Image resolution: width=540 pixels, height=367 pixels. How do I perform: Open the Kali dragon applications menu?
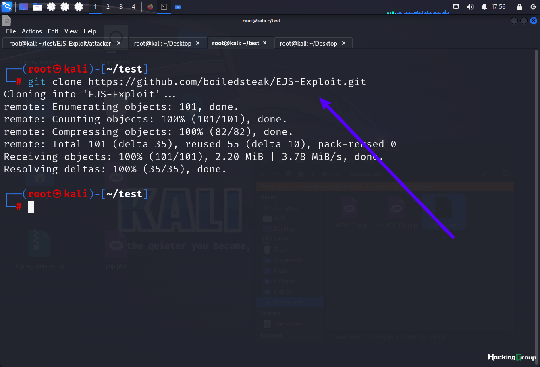click(6, 7)
